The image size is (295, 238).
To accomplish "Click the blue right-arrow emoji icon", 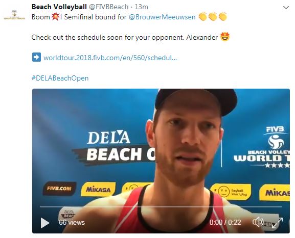I will pyautogui.click(x=36, y=57).
